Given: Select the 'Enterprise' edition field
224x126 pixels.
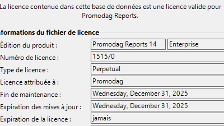Looking at the screenshot, I should coord(195,44).
